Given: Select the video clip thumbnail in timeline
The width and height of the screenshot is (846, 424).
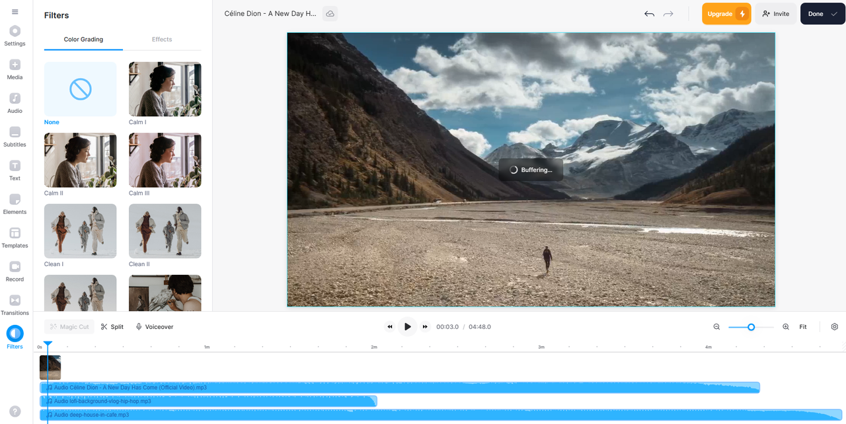Looking at the screenshot, I should point(50,368).
